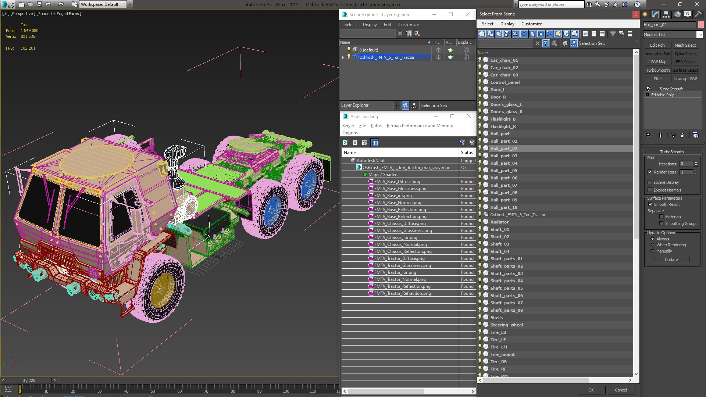Toggle Display Geometry filter in Select From Scene
The image size is (706, 397).
coord(482,34)
